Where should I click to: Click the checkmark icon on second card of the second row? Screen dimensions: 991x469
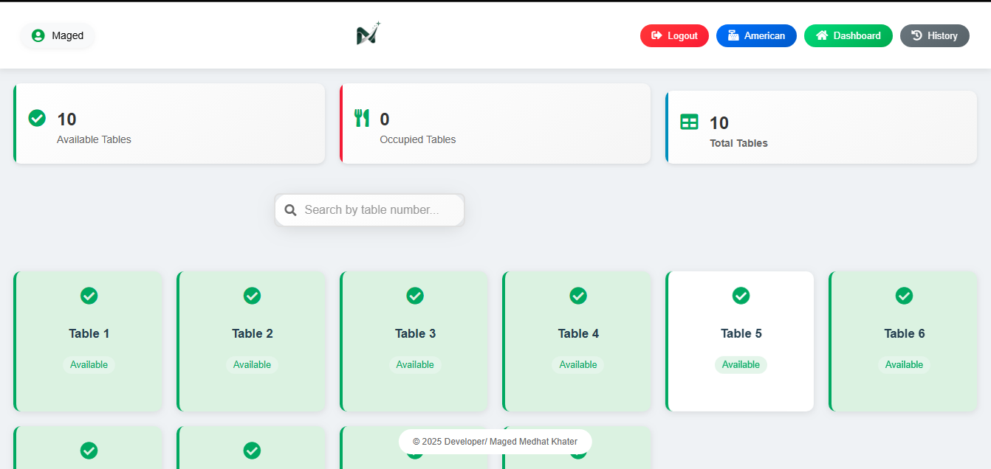click(252, 451)
